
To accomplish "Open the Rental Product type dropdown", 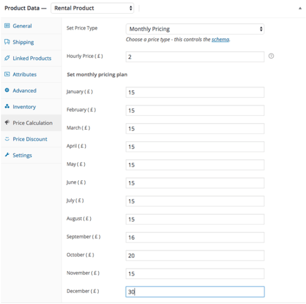I will pos(92,8).
